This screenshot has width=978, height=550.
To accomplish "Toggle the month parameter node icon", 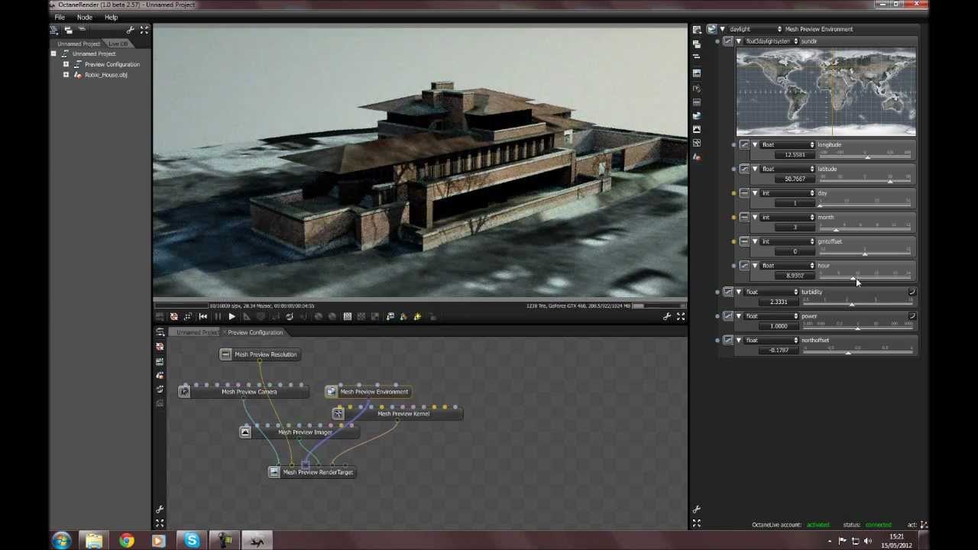I will click(x=744, y=218).
